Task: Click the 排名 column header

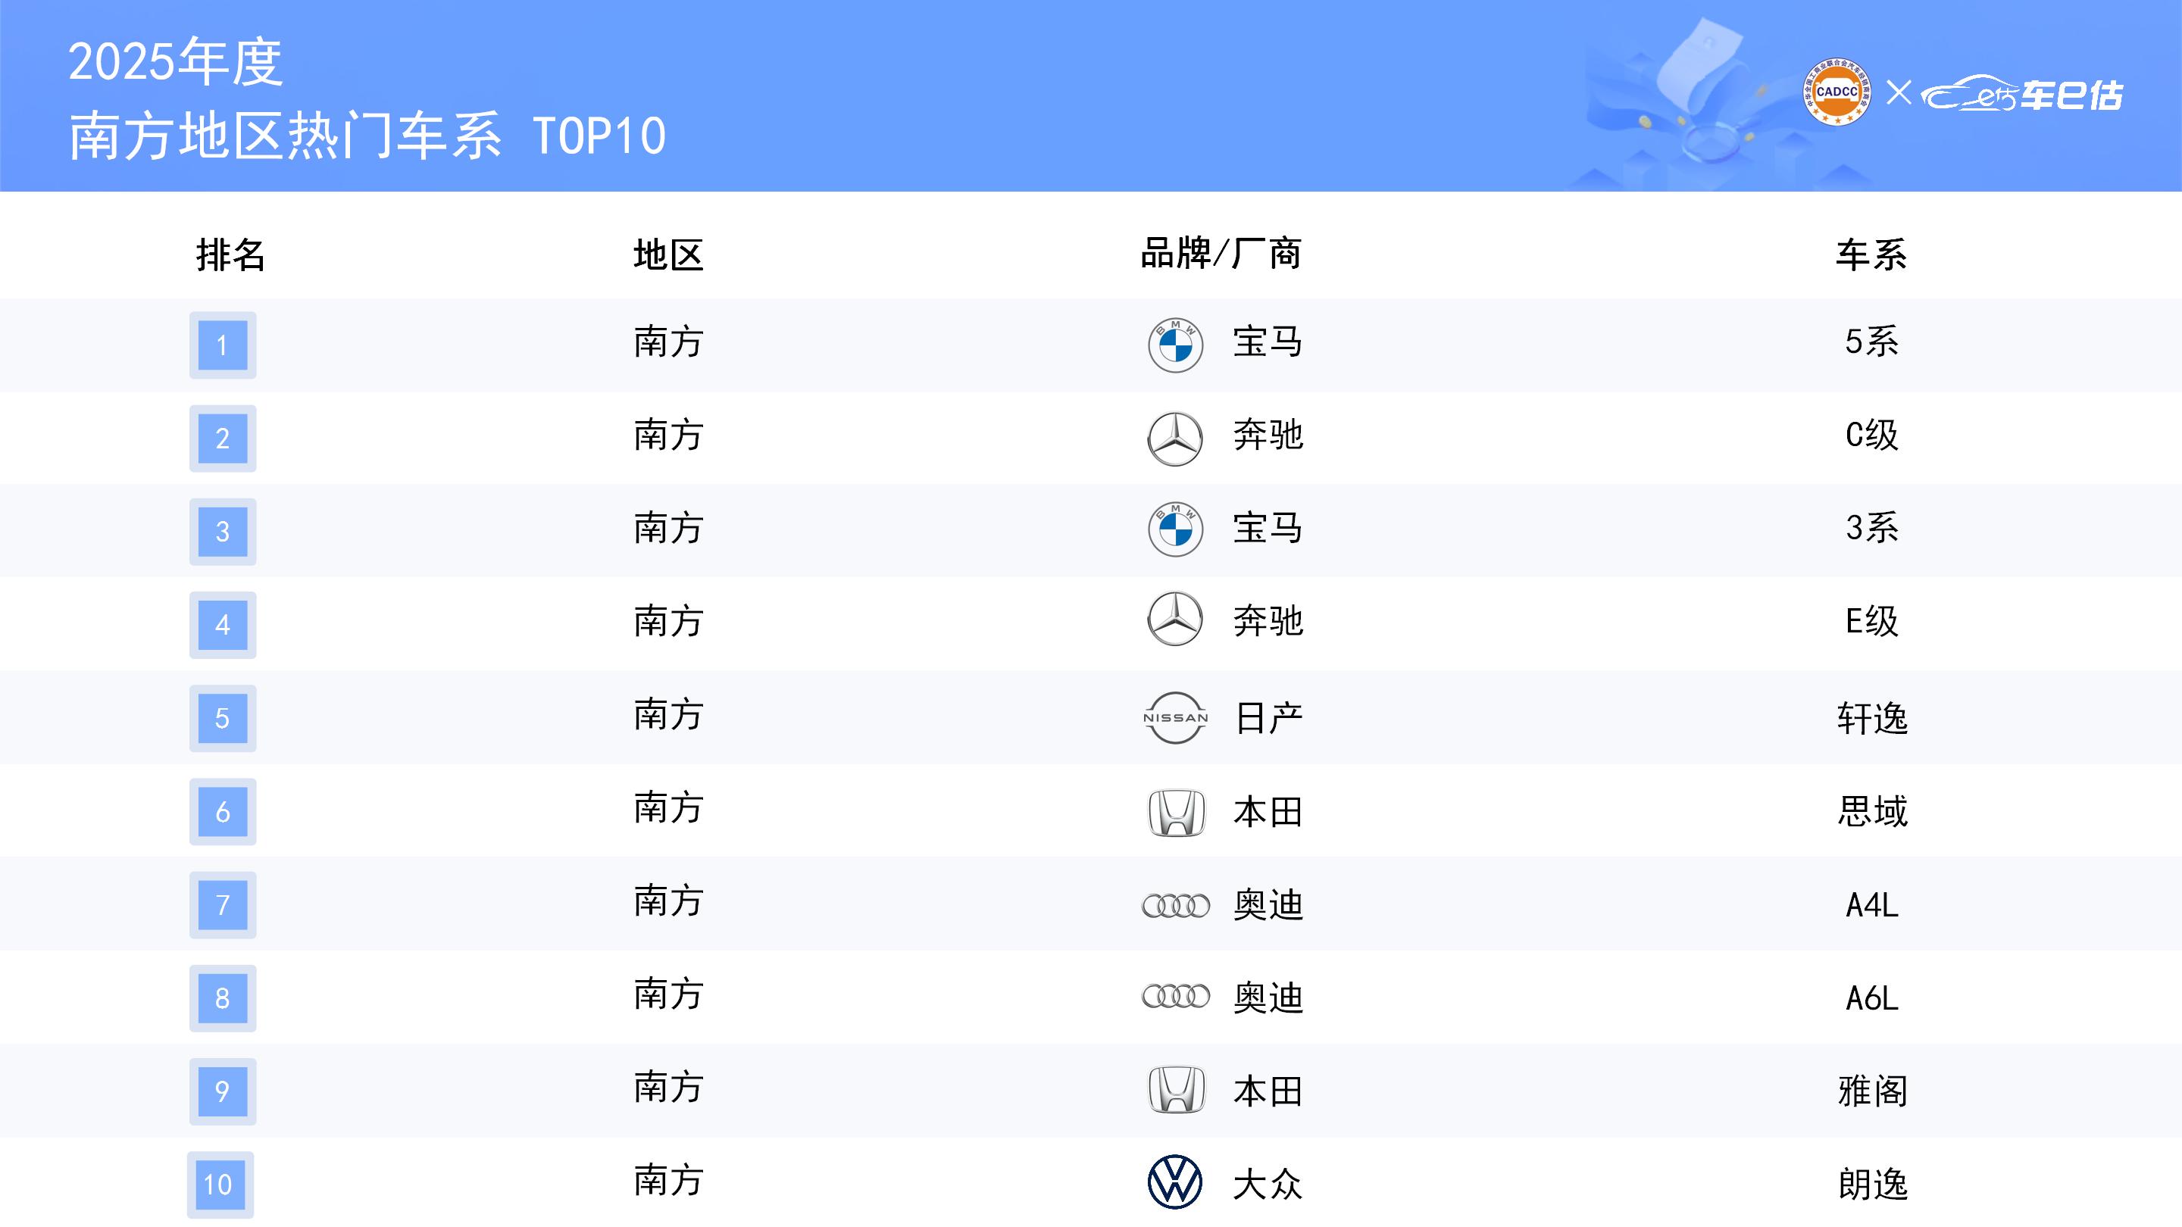Action: [x=230, y=255]
